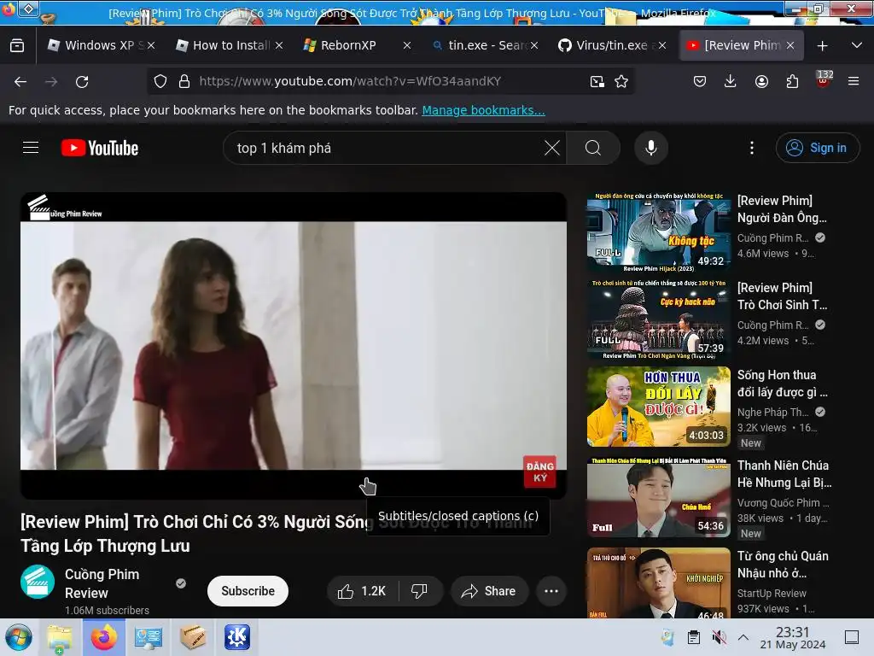This screenshot has width=874, height=656.
Task: Open package box taskbar icon
Action: (x=192, y=637)
